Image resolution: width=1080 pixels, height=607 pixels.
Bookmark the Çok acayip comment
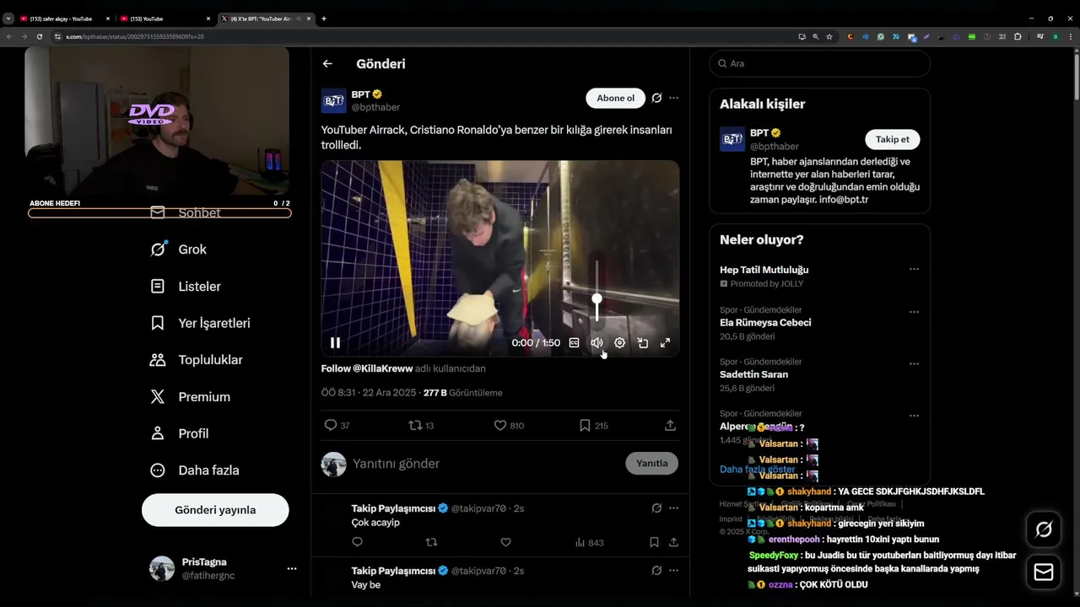[x=654, y=542]
